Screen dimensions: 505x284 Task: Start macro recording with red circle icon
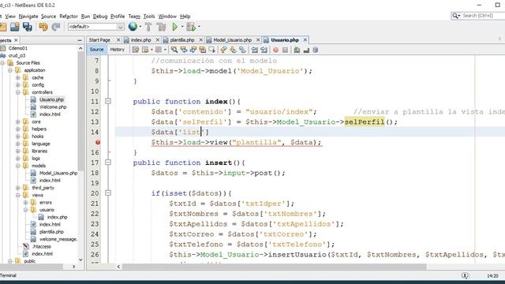(275, 50)
